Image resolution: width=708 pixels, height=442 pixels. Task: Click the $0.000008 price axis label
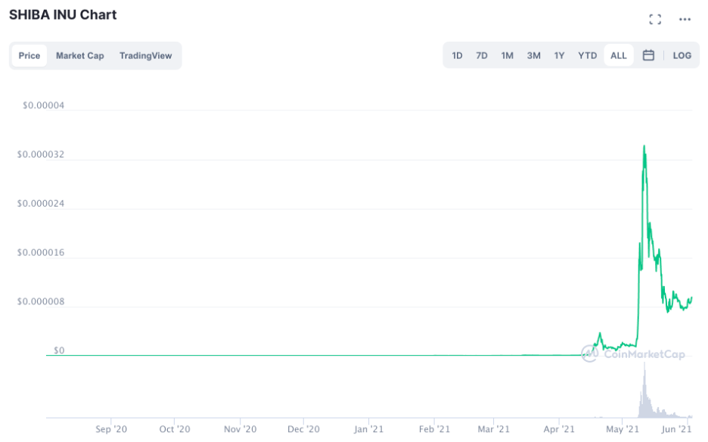tap(41, 301)
